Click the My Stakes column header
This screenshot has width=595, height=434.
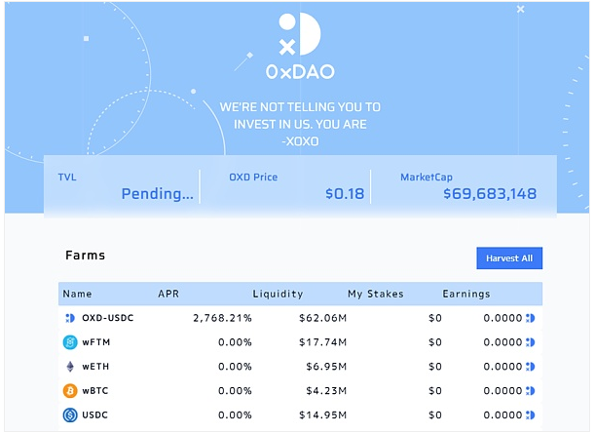376,294
